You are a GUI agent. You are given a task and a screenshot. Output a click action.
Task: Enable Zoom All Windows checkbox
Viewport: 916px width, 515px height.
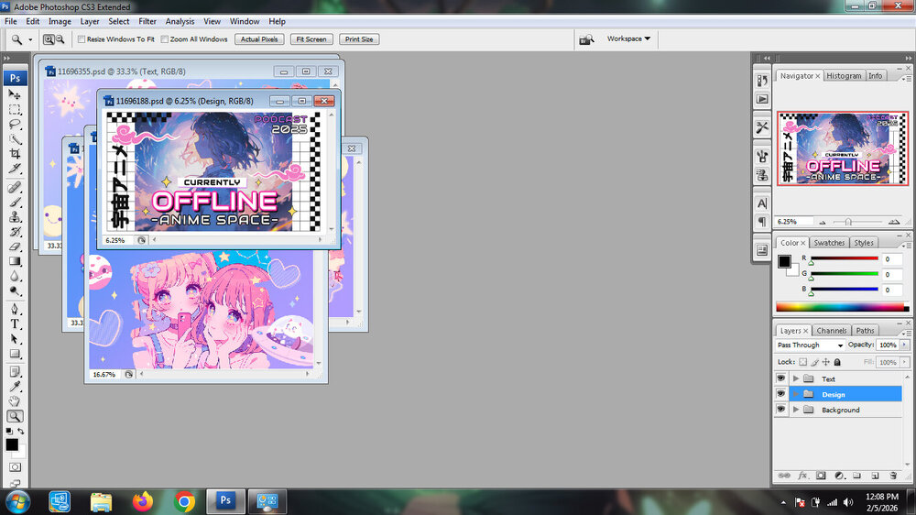click(x=165, y=39)
